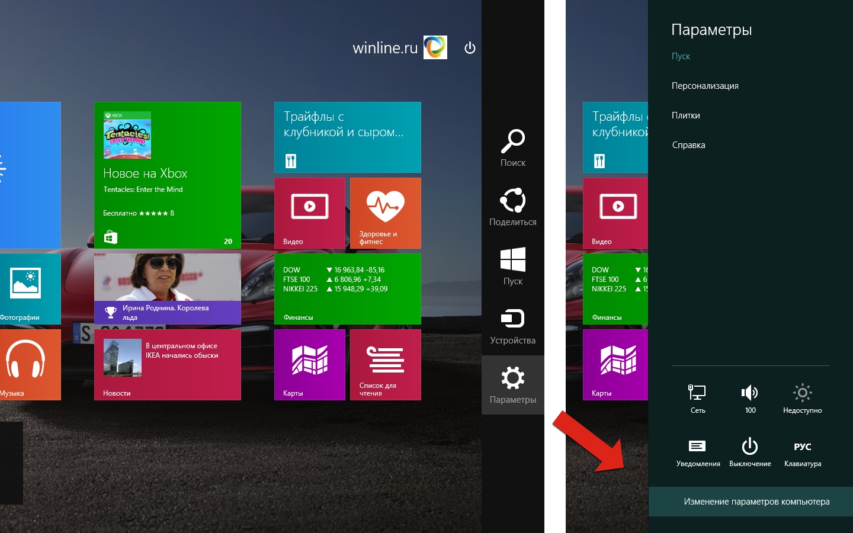853x533 pixels.
Task: Open the news tile about IKEA (Новости)
Action: tap(168, 365)
